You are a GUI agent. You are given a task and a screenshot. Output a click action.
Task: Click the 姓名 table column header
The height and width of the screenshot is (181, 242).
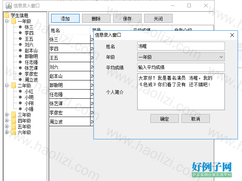tap(70, 30)
